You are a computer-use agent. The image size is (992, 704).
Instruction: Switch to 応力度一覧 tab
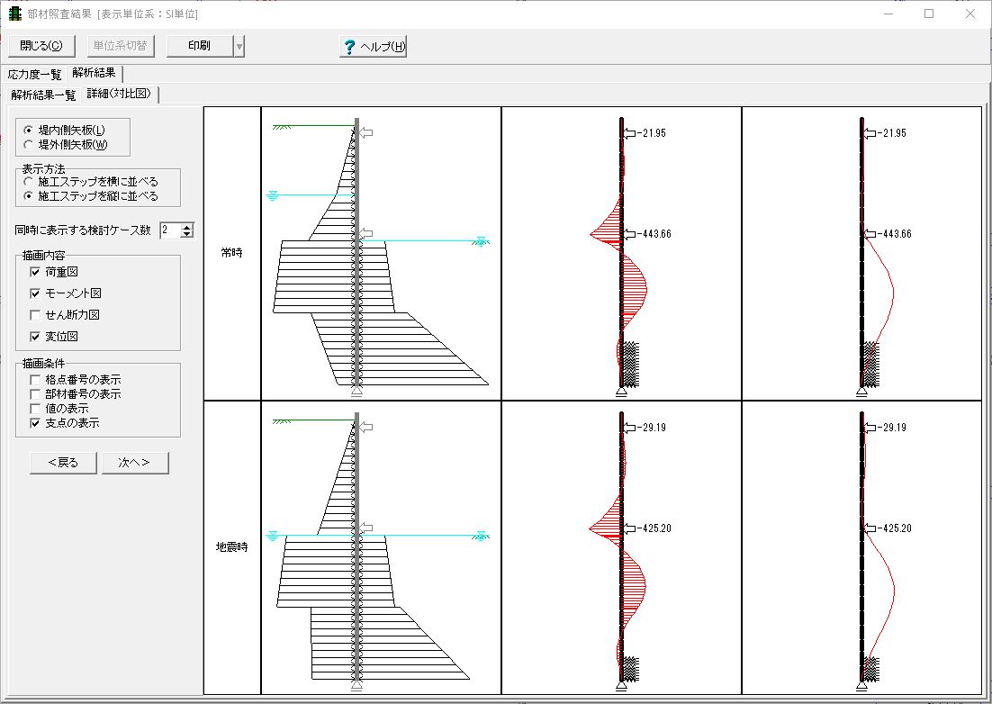click(34, 74)
